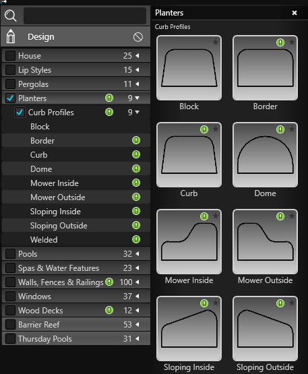The height and width of the screenshot is (374, 308).
Task: Choose the Block profile thumbnail
Action: (x=189, y=68)
